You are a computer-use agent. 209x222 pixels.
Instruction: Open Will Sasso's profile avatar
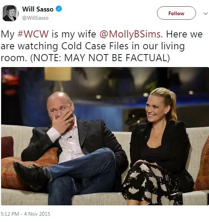click(x=10, y=13)
